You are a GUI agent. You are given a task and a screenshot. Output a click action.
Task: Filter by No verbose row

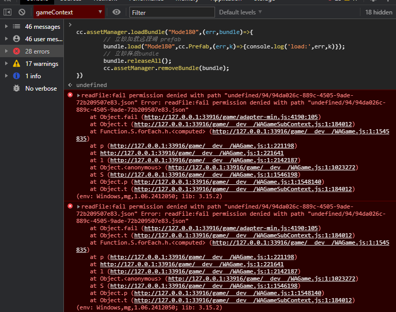(32, 88)
